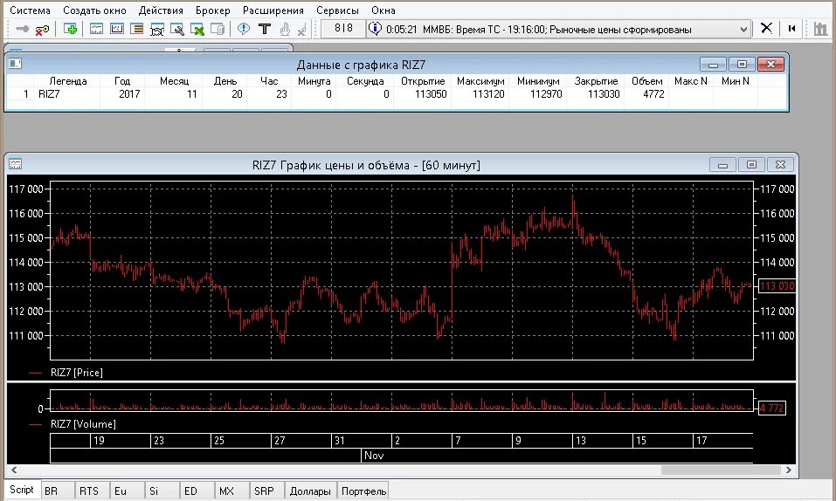
Task: Switch to the Портфель tab
Action: coord(363,491)
